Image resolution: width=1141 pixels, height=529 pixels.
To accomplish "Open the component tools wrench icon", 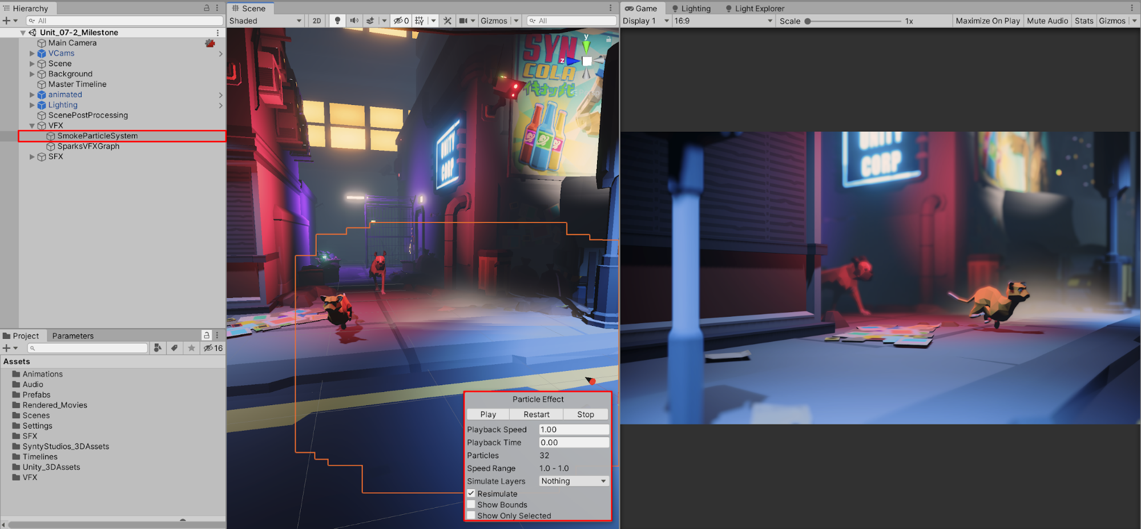I will pos(447,21).
